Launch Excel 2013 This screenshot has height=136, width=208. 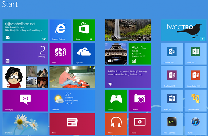click(x=195, y=54)
